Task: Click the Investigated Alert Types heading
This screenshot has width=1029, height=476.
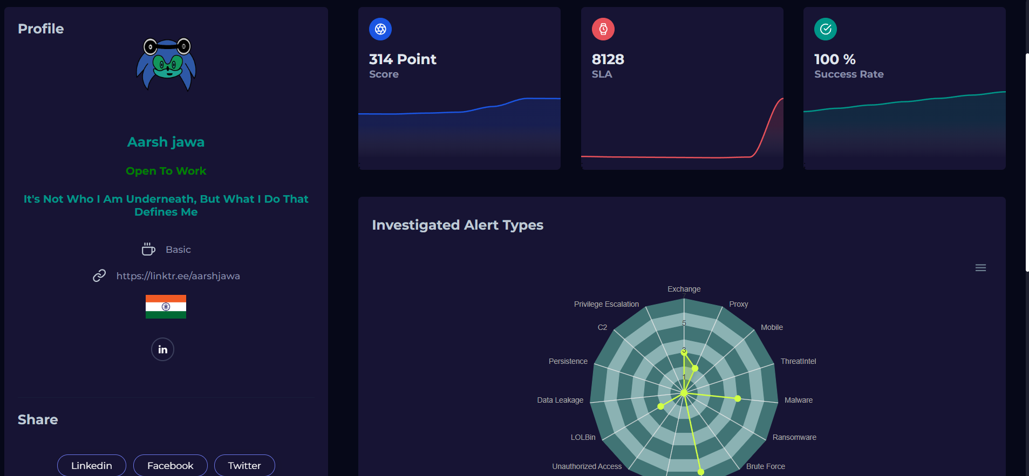Action: [458, 225]
